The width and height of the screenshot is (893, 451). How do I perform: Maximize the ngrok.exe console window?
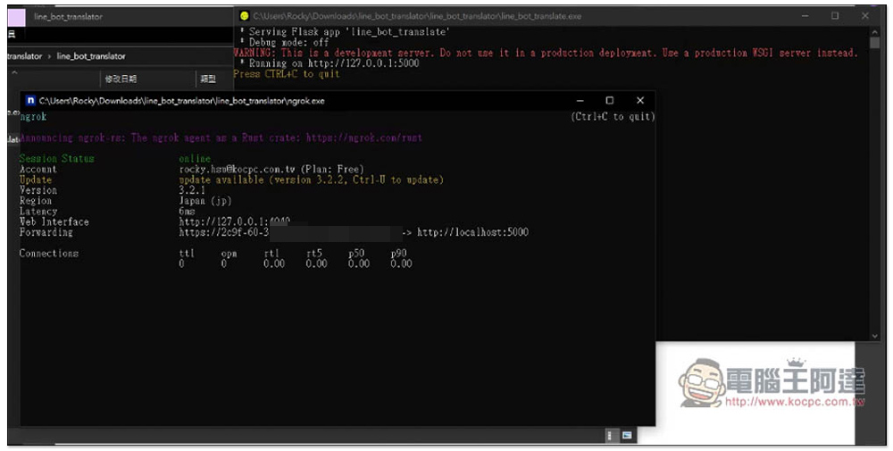[x=609, y=100]
